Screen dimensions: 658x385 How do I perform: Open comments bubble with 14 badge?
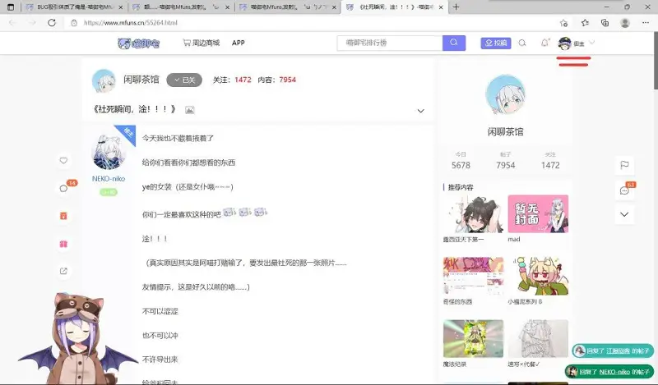tap(64, 188)
